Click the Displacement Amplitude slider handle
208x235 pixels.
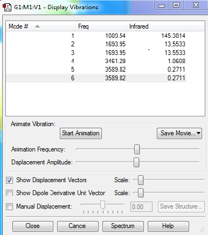[x=136, y=162]
